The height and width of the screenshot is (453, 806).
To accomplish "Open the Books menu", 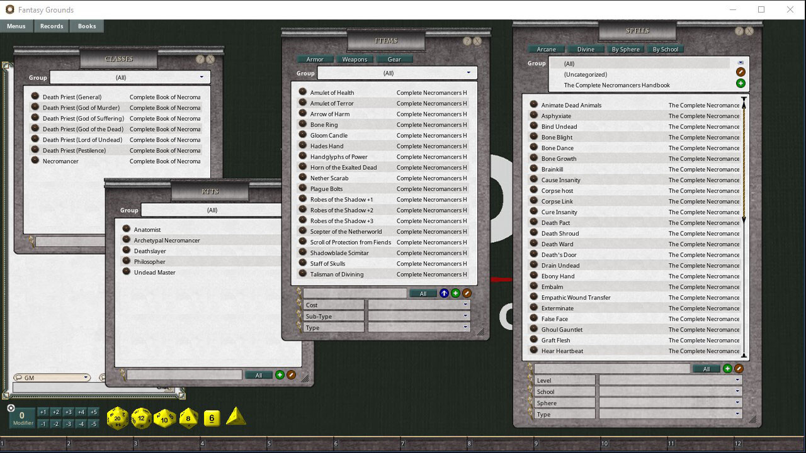I will click(87, 26).
